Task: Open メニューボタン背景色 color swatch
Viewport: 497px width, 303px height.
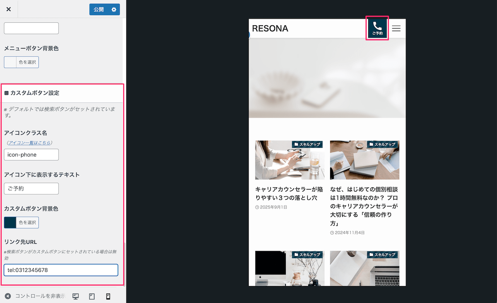Action: click(10, 63)
